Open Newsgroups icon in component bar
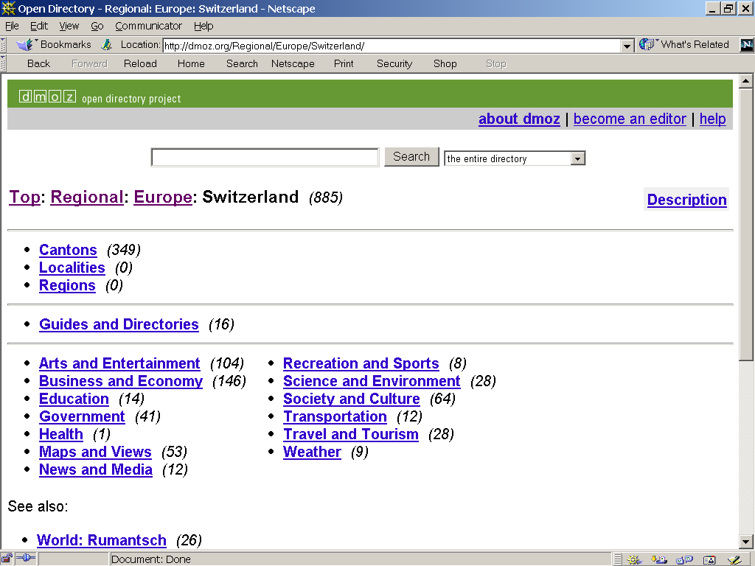Screen dimensions: 755x566 click(x=684, y=559)
